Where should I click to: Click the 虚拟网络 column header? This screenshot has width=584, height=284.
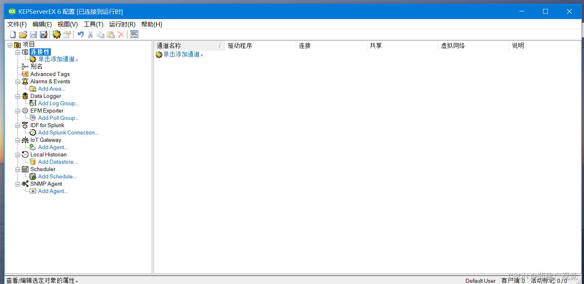[474, 46]
